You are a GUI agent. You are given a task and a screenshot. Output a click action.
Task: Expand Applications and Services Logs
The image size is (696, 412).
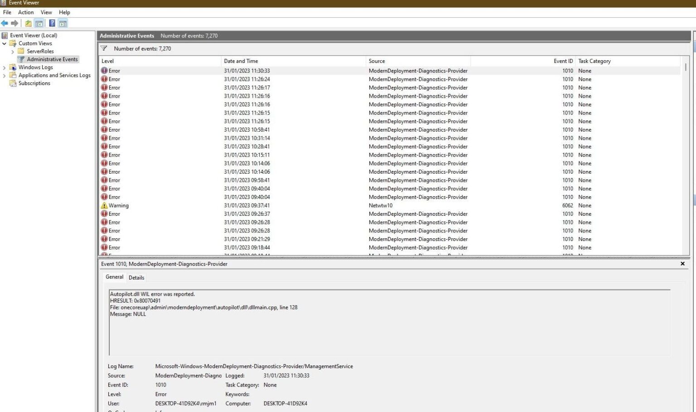[4, 75]
